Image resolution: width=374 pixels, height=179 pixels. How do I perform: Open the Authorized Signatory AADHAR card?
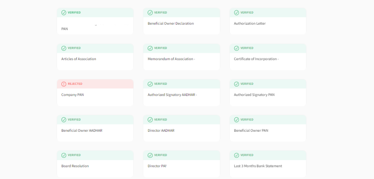[181, 97]
